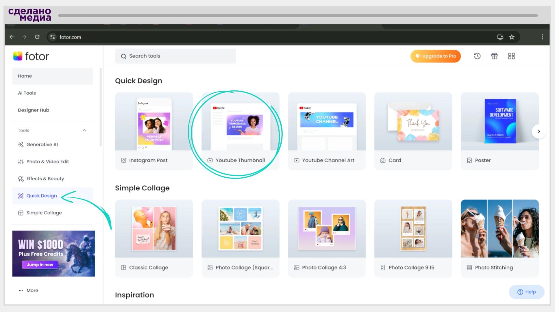
Task: Collapse the Tools section chevron
Action: click(x=84, y=130)
